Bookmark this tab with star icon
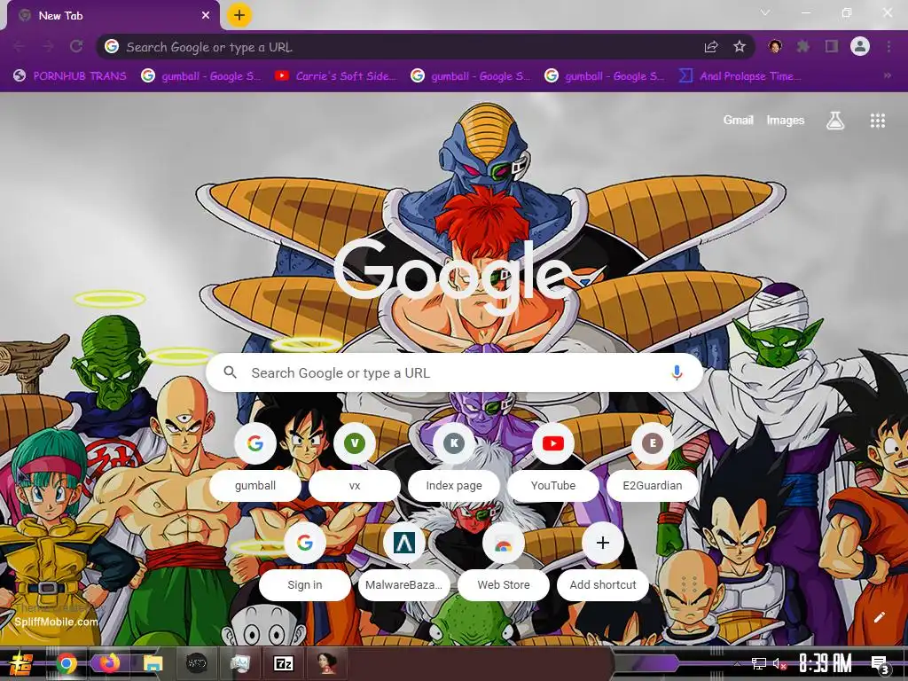Viewport: 908px width, 681px height. pyautogui.click(x=740, y=47)
